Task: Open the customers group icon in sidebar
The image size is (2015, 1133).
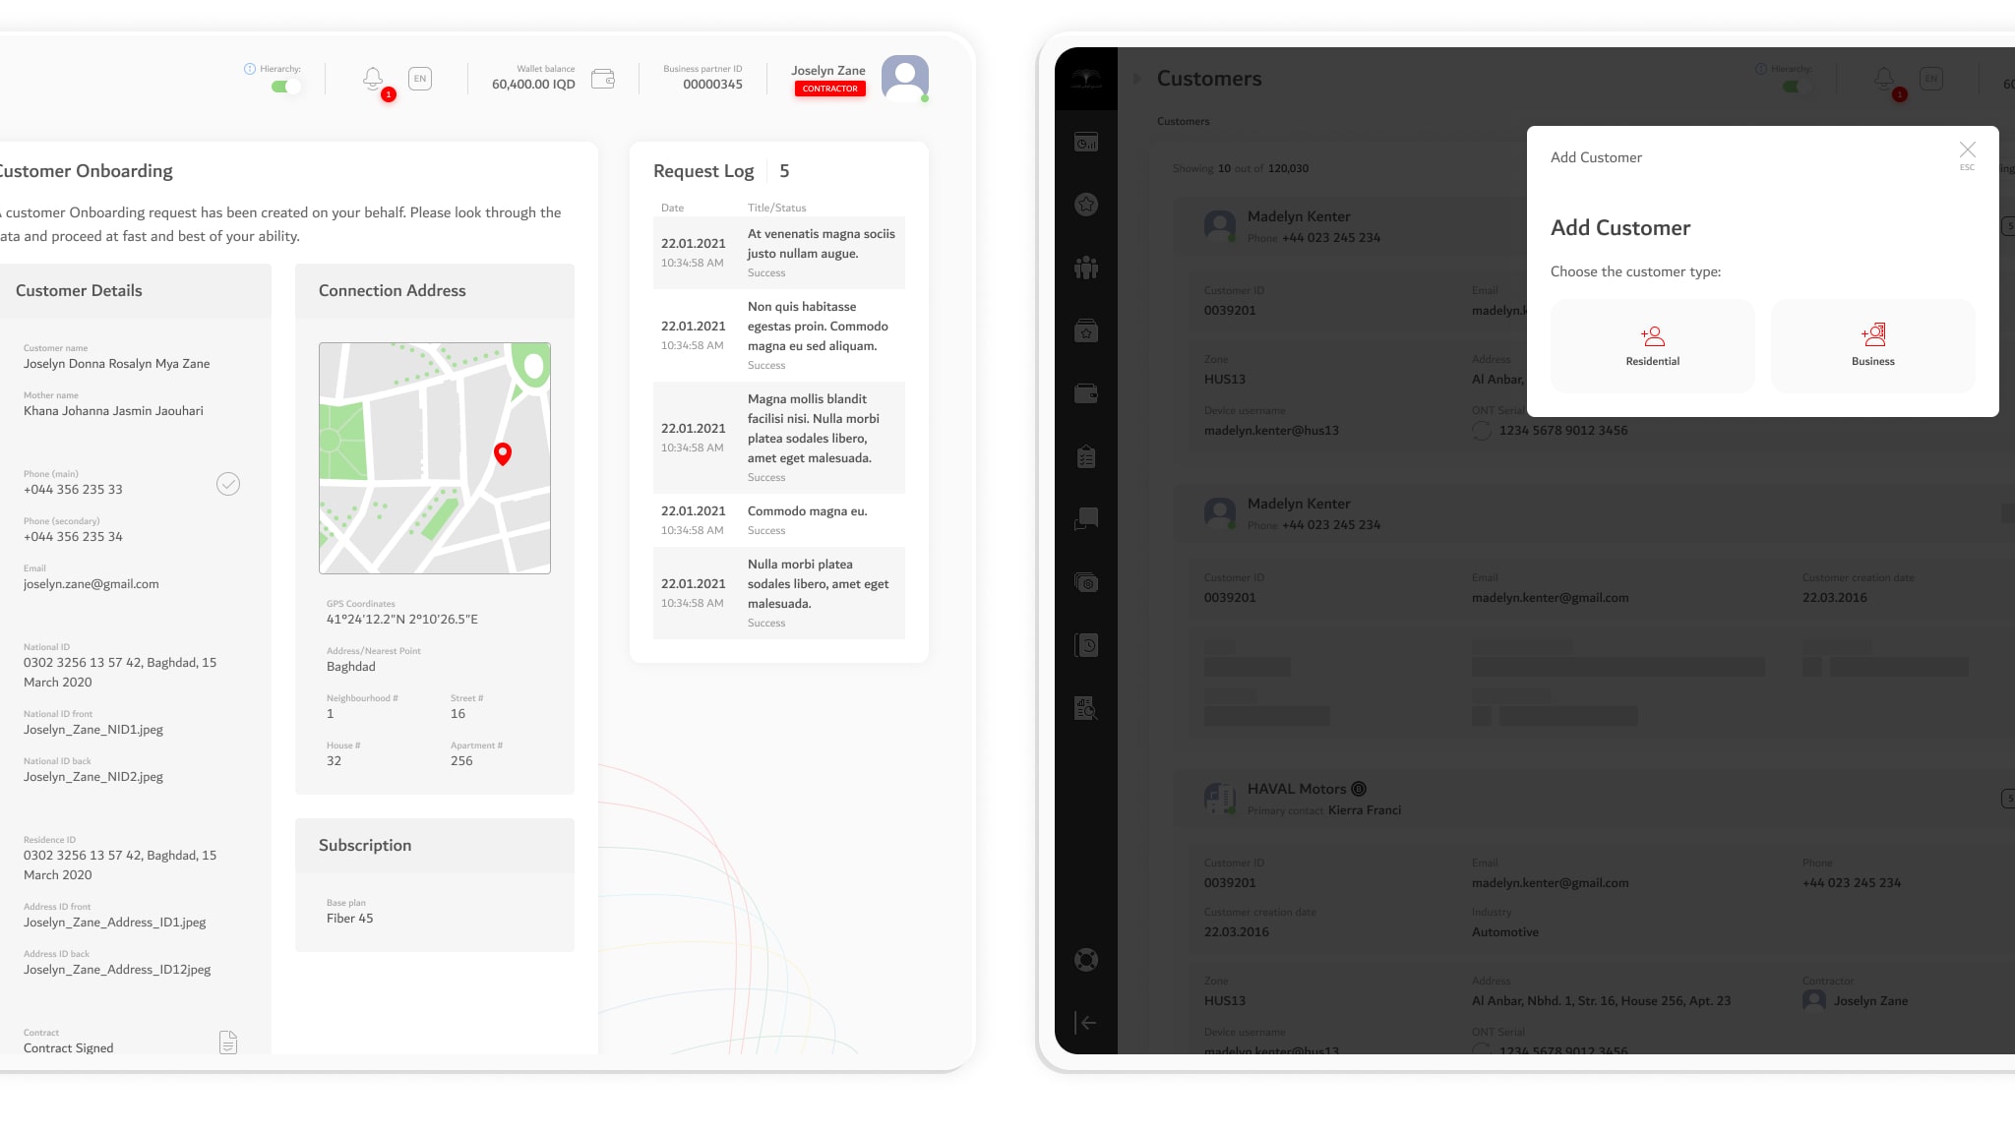Action: click(x=1086, y=268)
